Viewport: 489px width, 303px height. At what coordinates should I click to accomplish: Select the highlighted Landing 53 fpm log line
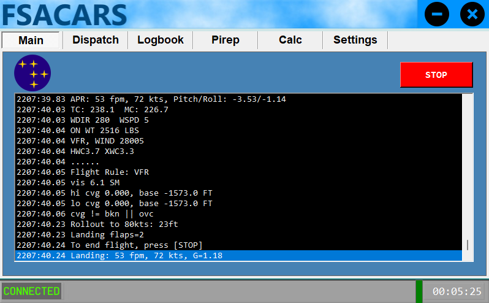[x=238, y=256]
